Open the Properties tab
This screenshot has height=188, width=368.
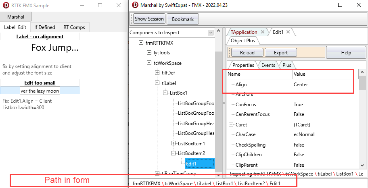243,65
